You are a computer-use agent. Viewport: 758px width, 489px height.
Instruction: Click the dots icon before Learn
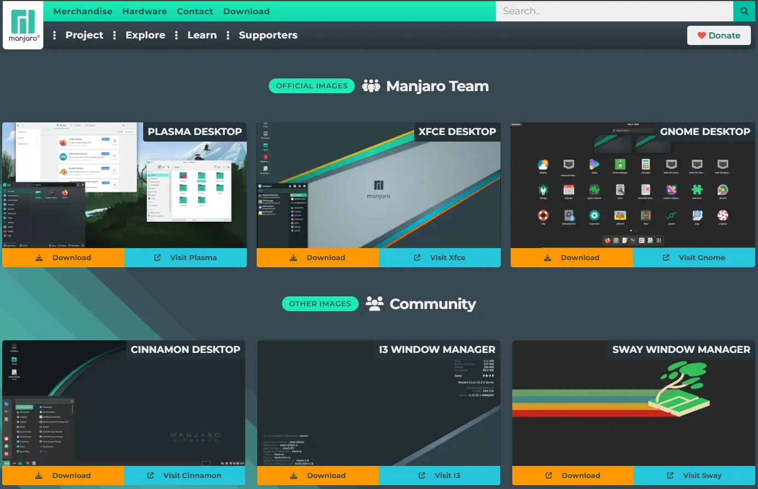pyautogui.click(x=176, y=35)
